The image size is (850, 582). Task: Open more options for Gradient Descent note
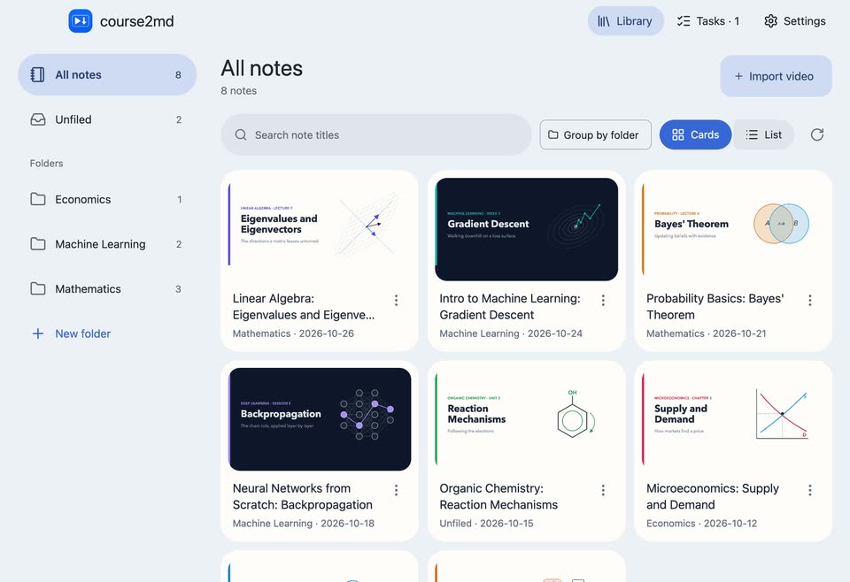pyautogui.click(x=603, y=301)
